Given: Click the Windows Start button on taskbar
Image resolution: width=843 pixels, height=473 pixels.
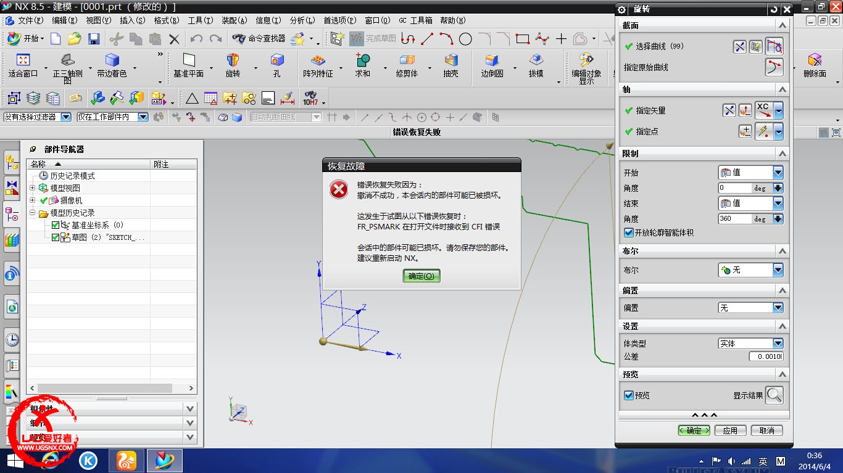Looking at the screenshot, I should coord(15,461).
